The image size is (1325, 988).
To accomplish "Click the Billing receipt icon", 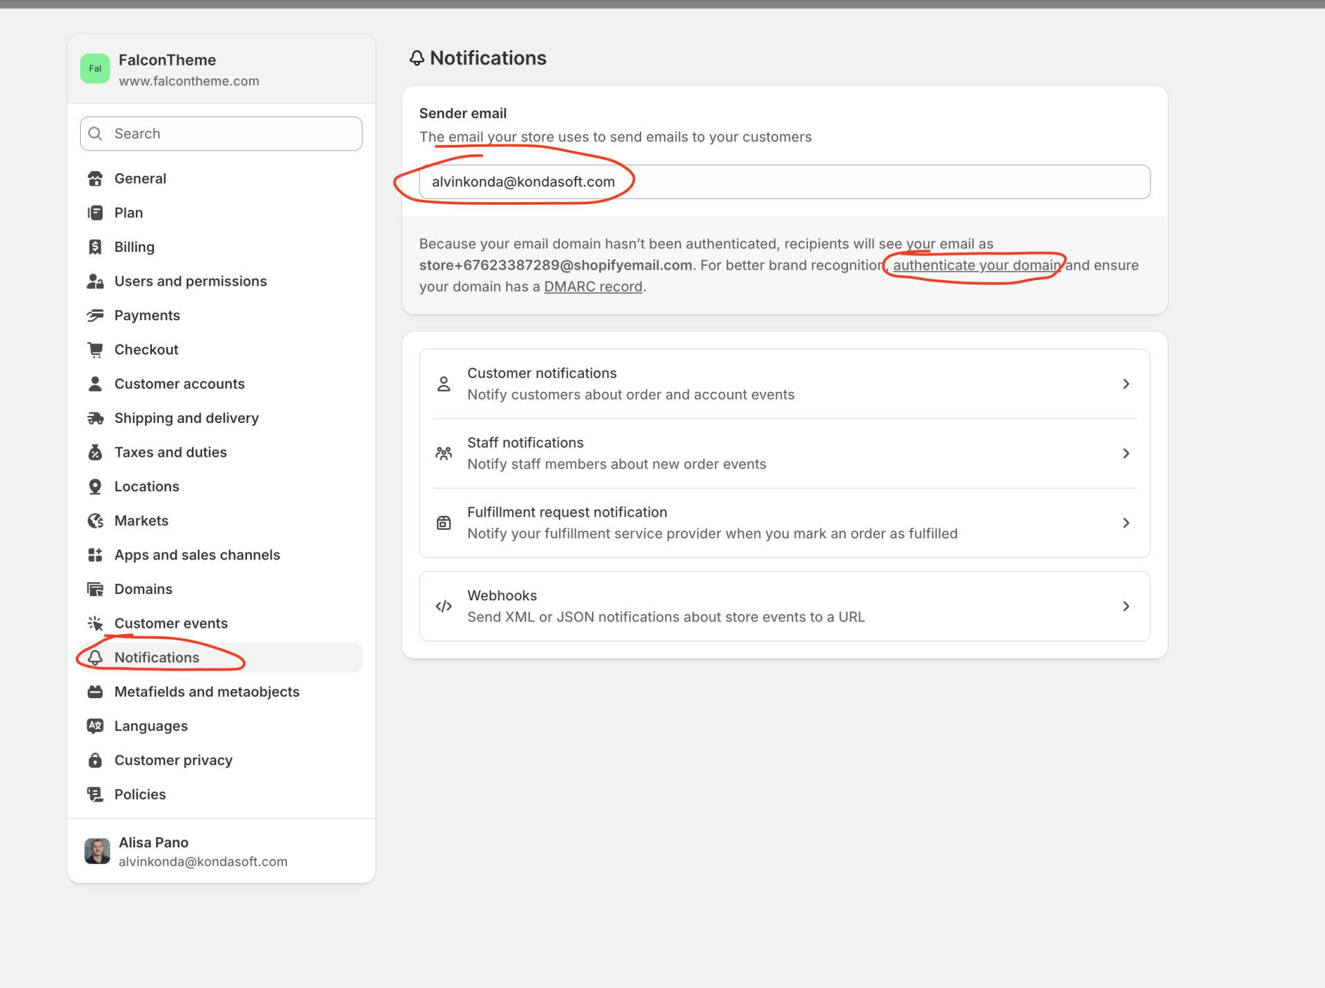I will pos(95,247).
